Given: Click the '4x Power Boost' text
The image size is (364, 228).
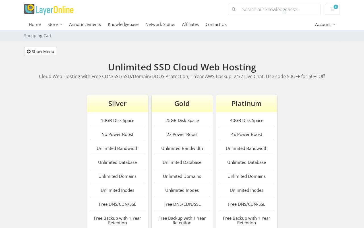Looking at the screenshot, I should click(x=247, y=134).
